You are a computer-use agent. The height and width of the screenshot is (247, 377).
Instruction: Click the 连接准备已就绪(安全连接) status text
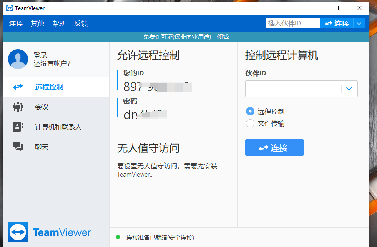(x=160, y=237)
